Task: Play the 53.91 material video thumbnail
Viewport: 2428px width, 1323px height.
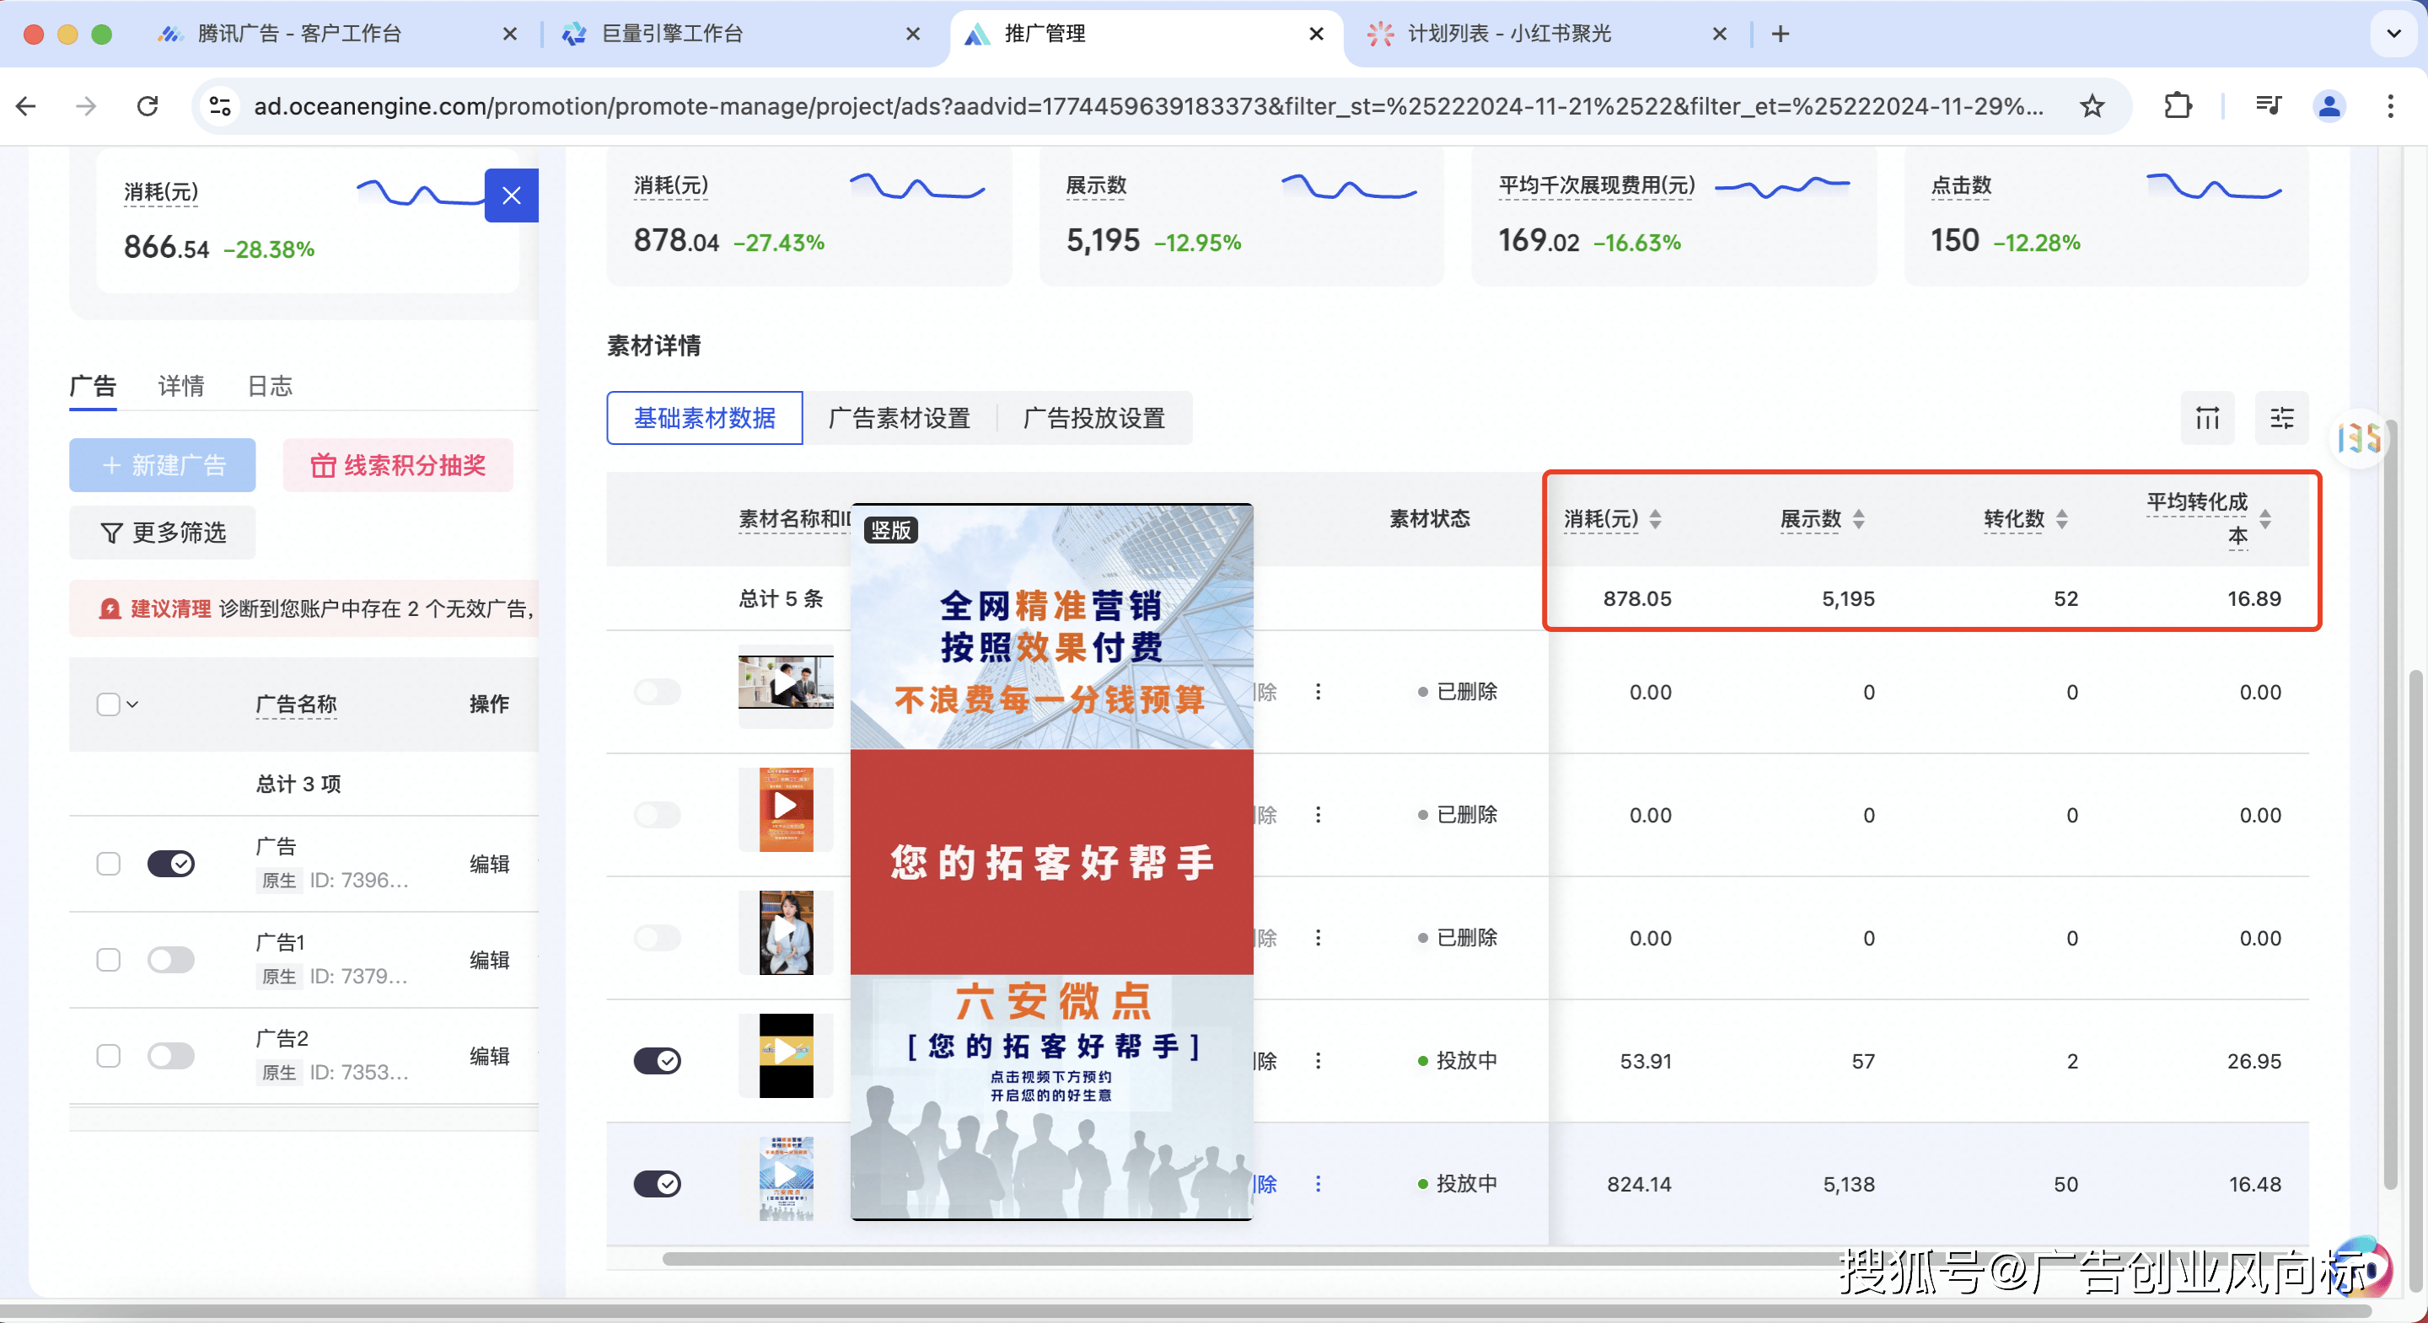Action: point(785,1054)
